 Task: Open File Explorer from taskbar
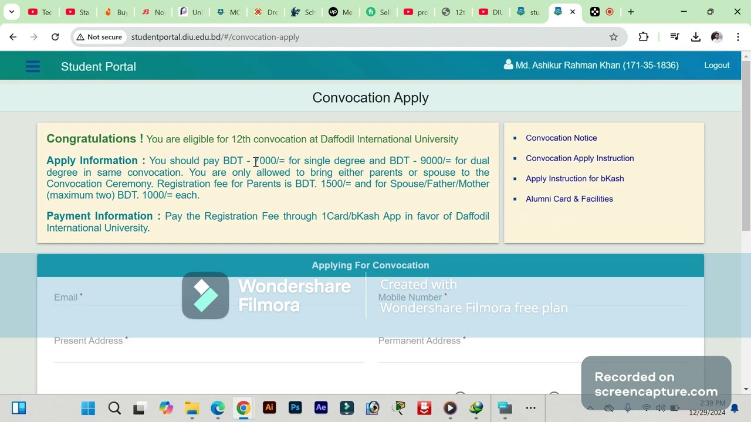[x=192, y=408]
